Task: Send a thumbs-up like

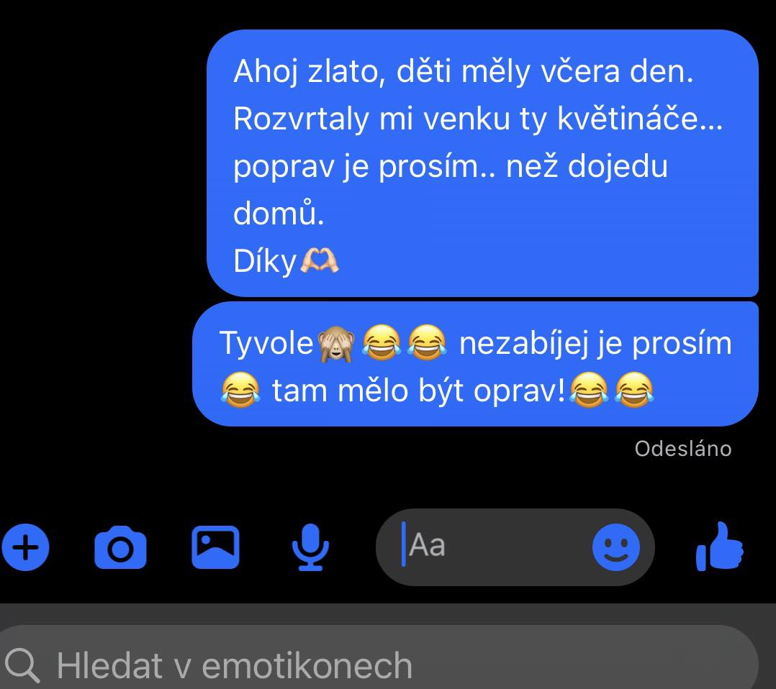Action: point(720,547)
